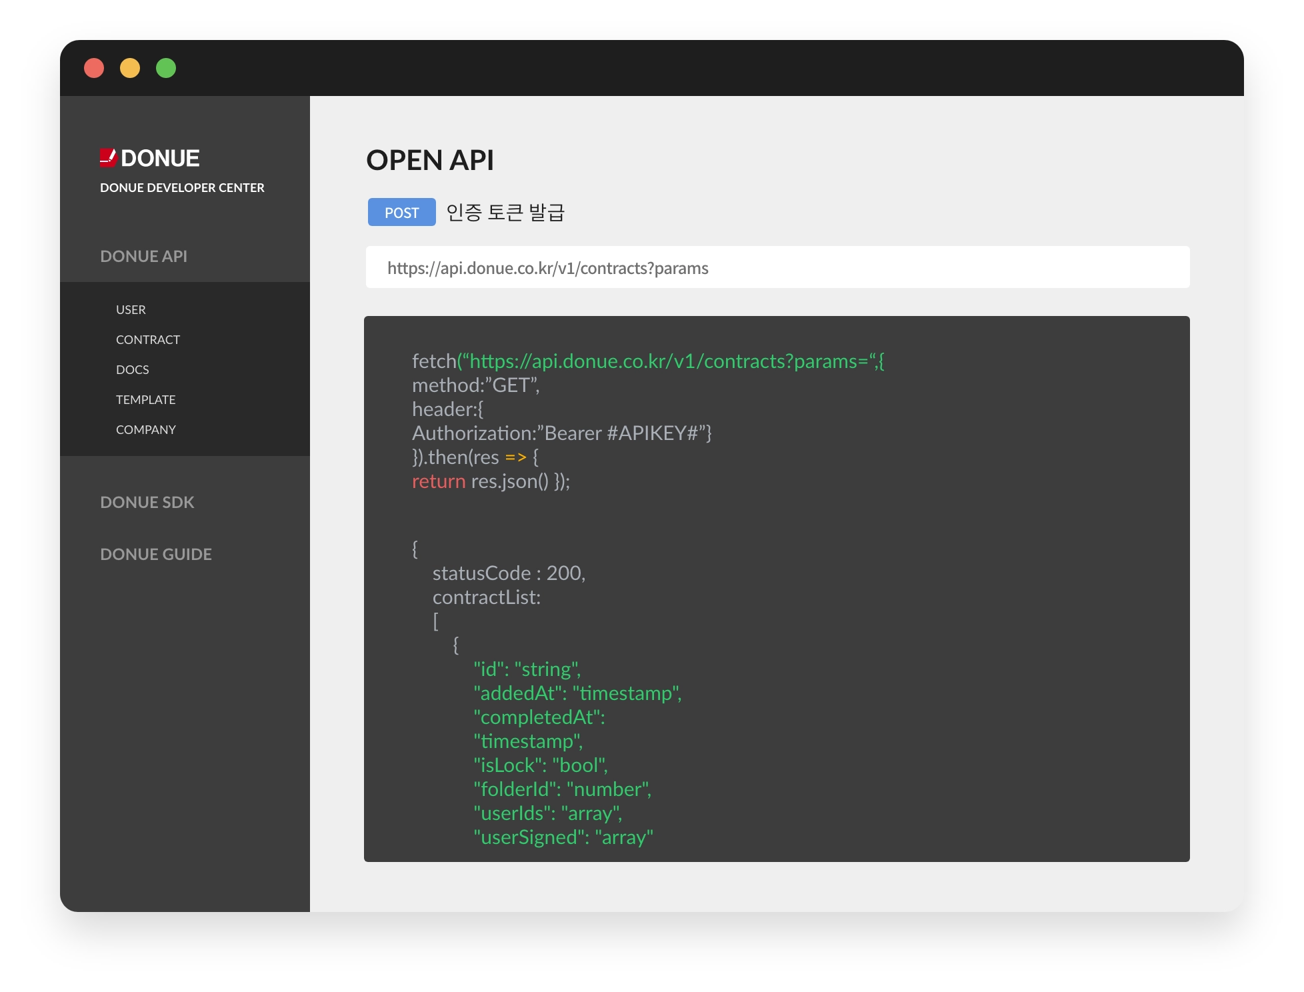Expand the DONUE SDK section
This screenshot has width=1304, height=992.
click(x=147, y=503)
